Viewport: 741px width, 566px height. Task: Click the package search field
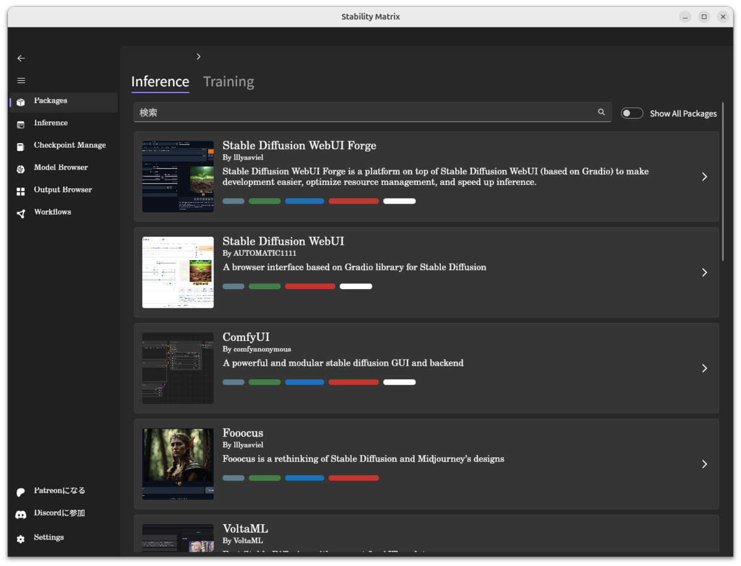tap(372, 112)
